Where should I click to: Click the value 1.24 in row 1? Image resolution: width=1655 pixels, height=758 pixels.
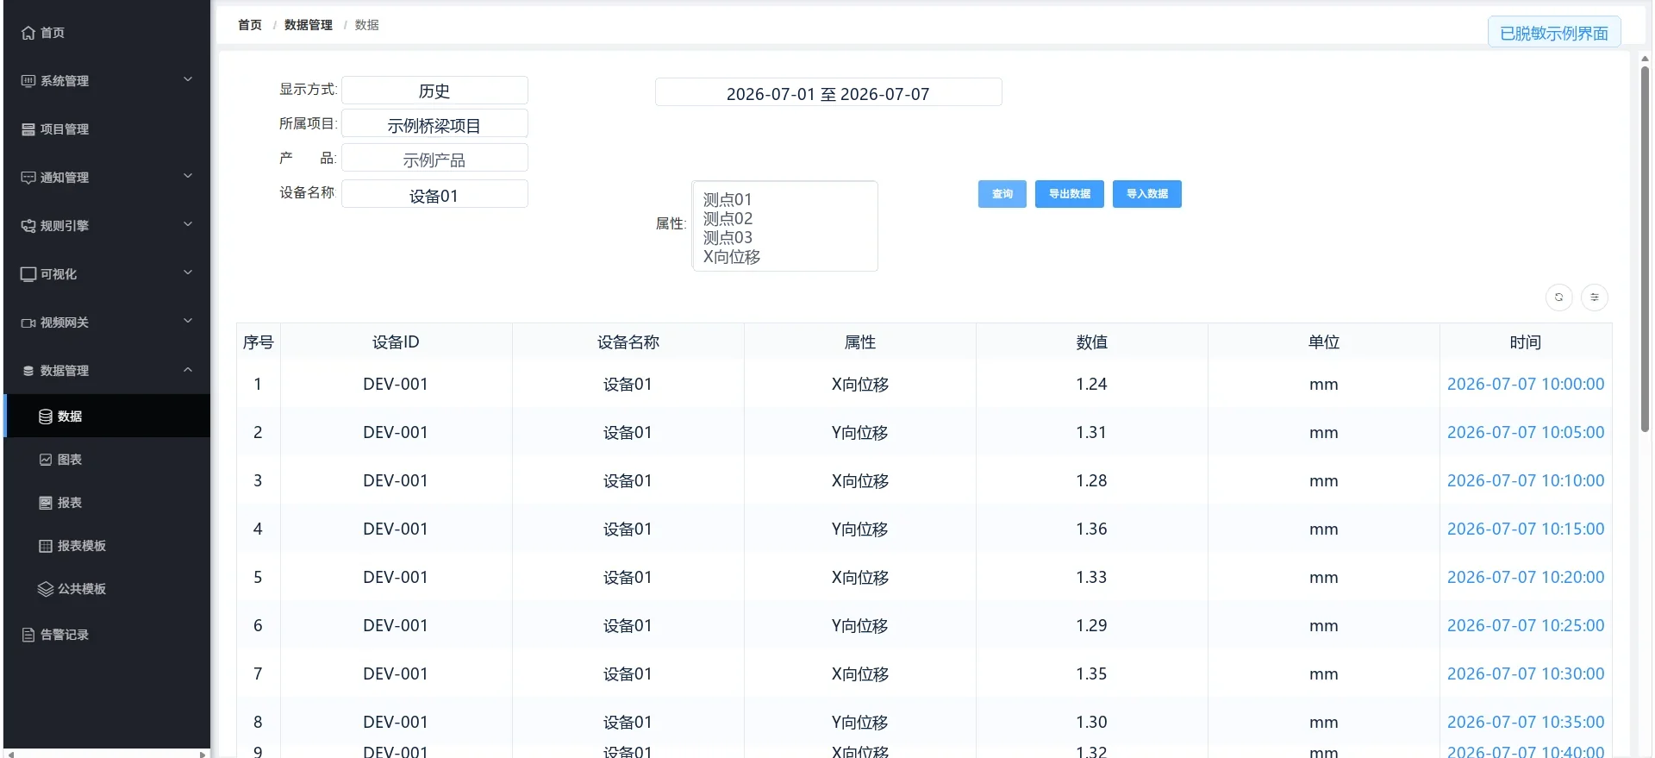click(x=1091, y=384)
